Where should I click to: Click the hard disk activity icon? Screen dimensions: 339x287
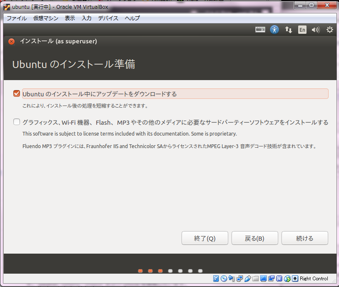pos(216,279)
